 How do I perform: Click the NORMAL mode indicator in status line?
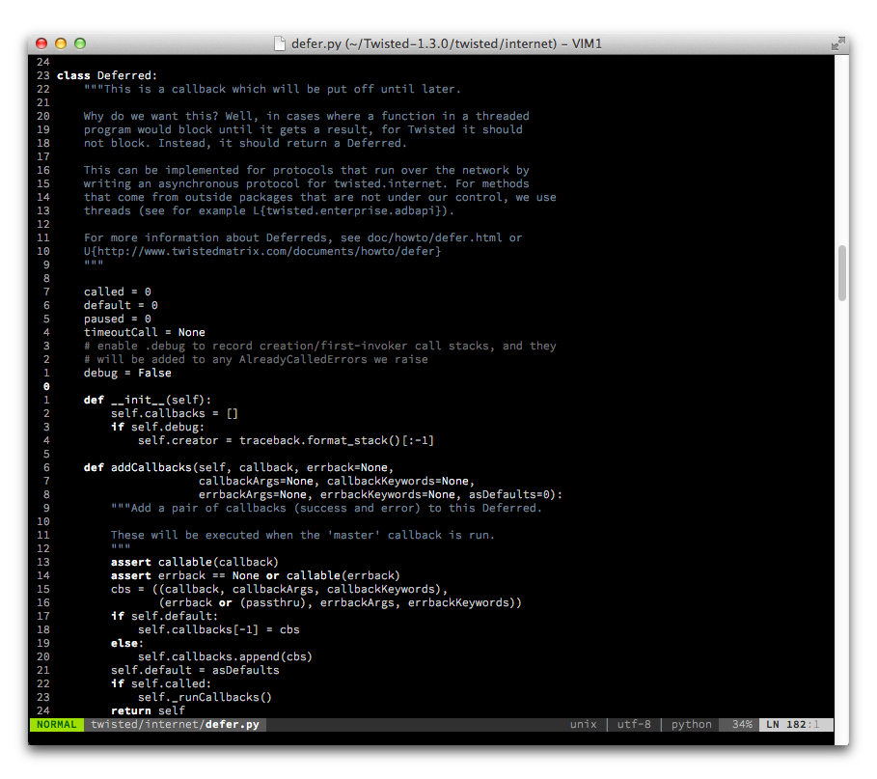pyautogui.click(x=57, y=725)
